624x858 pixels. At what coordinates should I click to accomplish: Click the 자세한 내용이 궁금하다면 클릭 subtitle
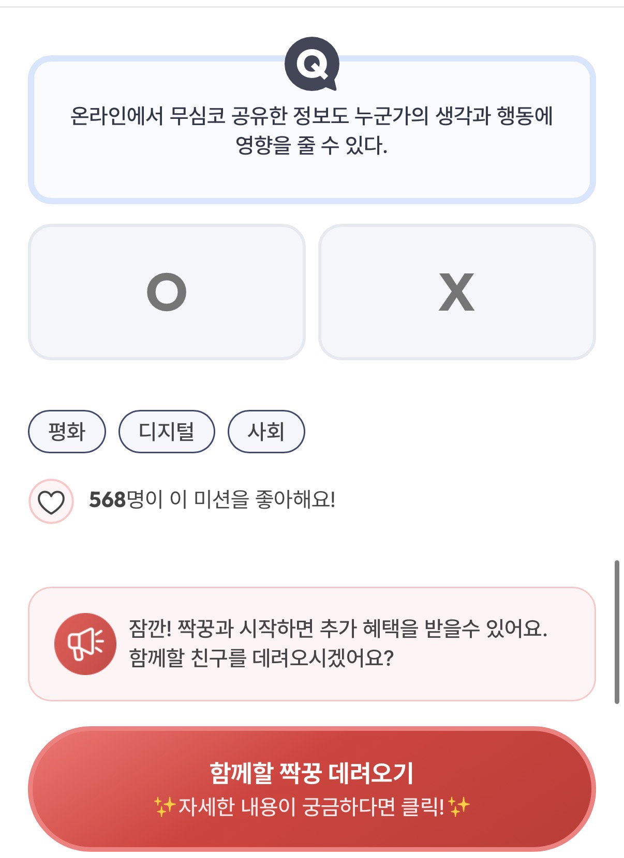click(x=311, y=807)
